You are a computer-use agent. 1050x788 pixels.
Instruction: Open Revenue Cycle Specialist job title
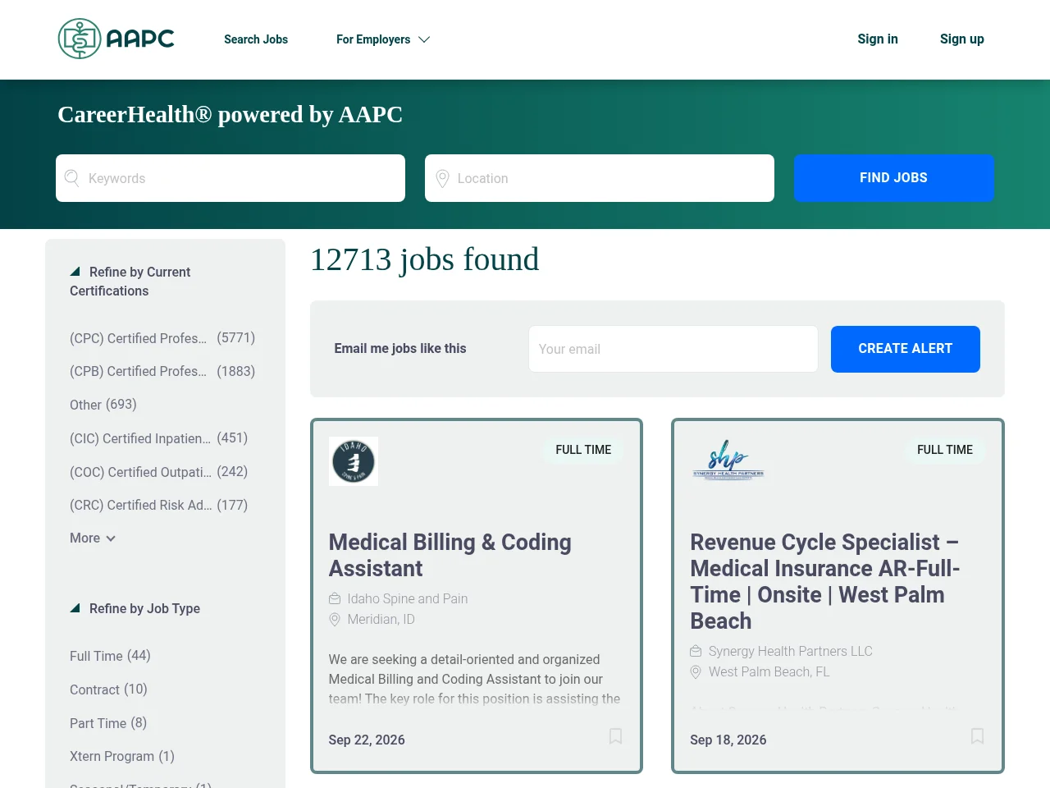[825, 581]
